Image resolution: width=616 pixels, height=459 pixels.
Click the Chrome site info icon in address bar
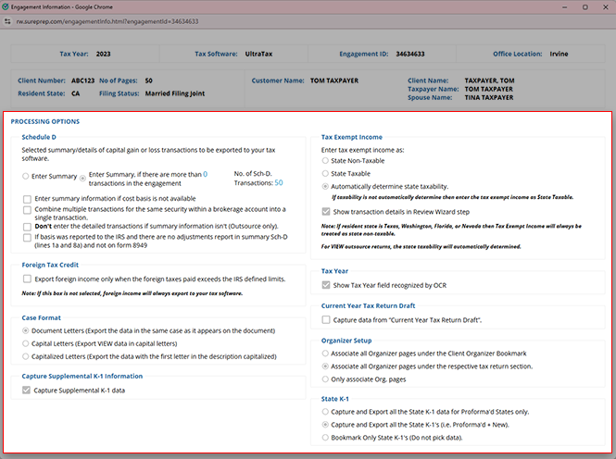pyautogui.click(x=7, y=21)
